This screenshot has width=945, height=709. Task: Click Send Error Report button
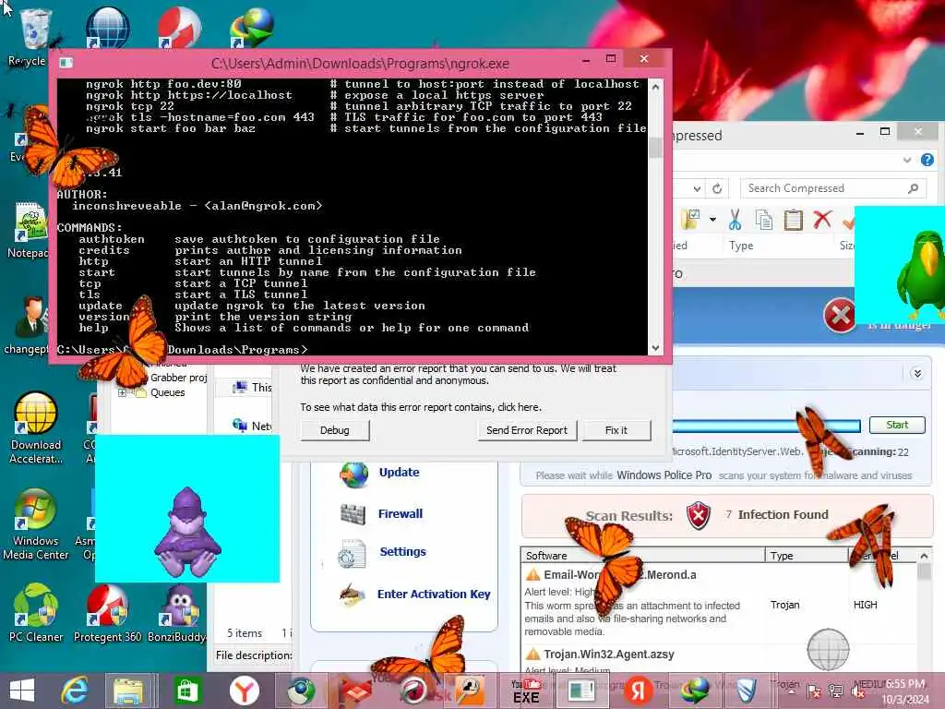click(x=527, y=430)
